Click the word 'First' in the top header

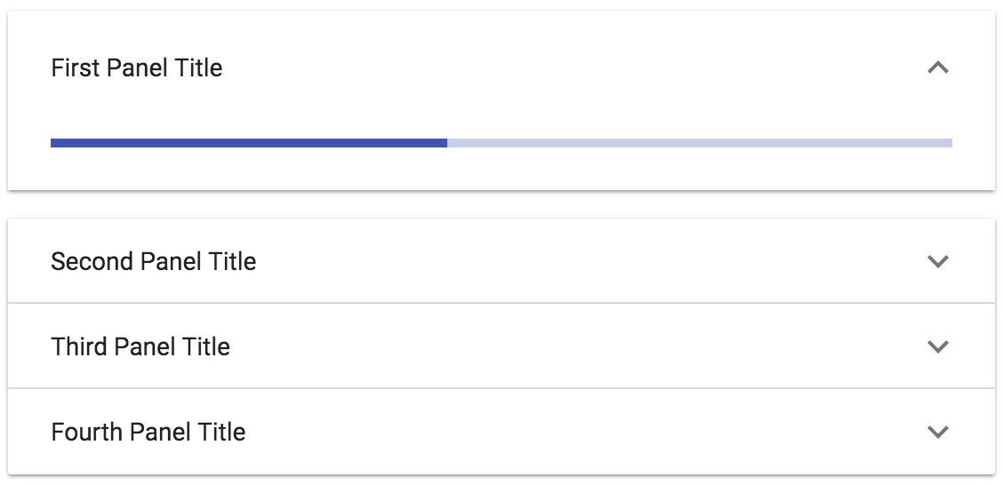[75, 68]
